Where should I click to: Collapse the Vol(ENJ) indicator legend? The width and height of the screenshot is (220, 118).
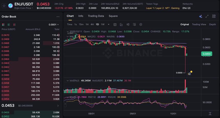(x=67, y=80)
